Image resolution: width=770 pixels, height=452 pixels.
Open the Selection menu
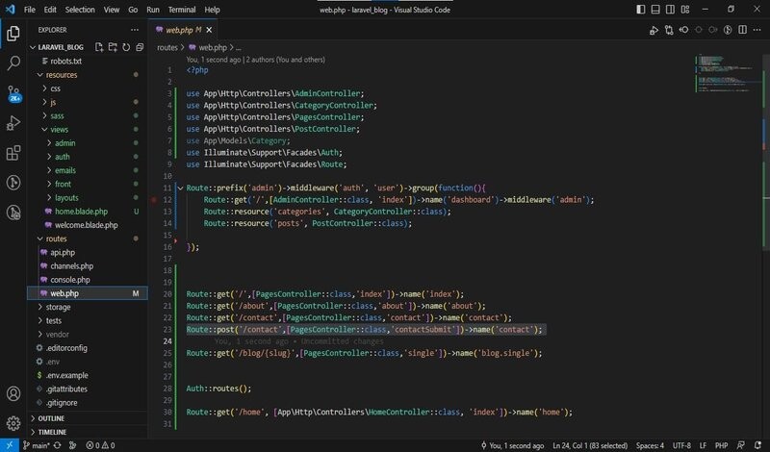[x=80, y=10]
